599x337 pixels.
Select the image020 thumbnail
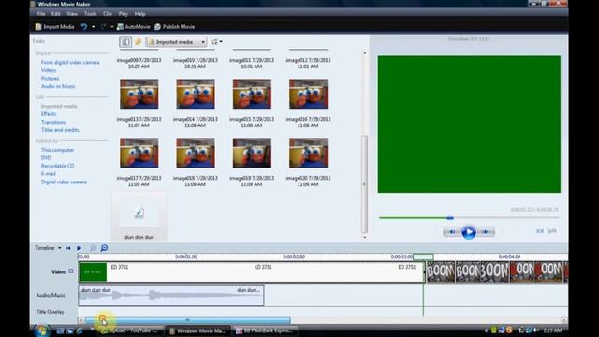click(308, 153)
